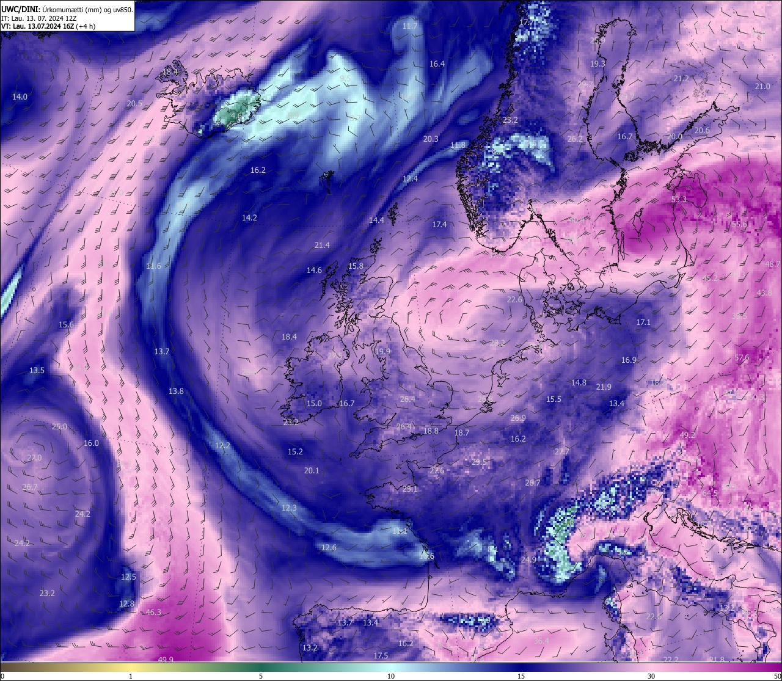Image resolution: width=782 pixels, height=681 pixels.
Task: Click the 12.3 value on the map
Action: [289, 508]
